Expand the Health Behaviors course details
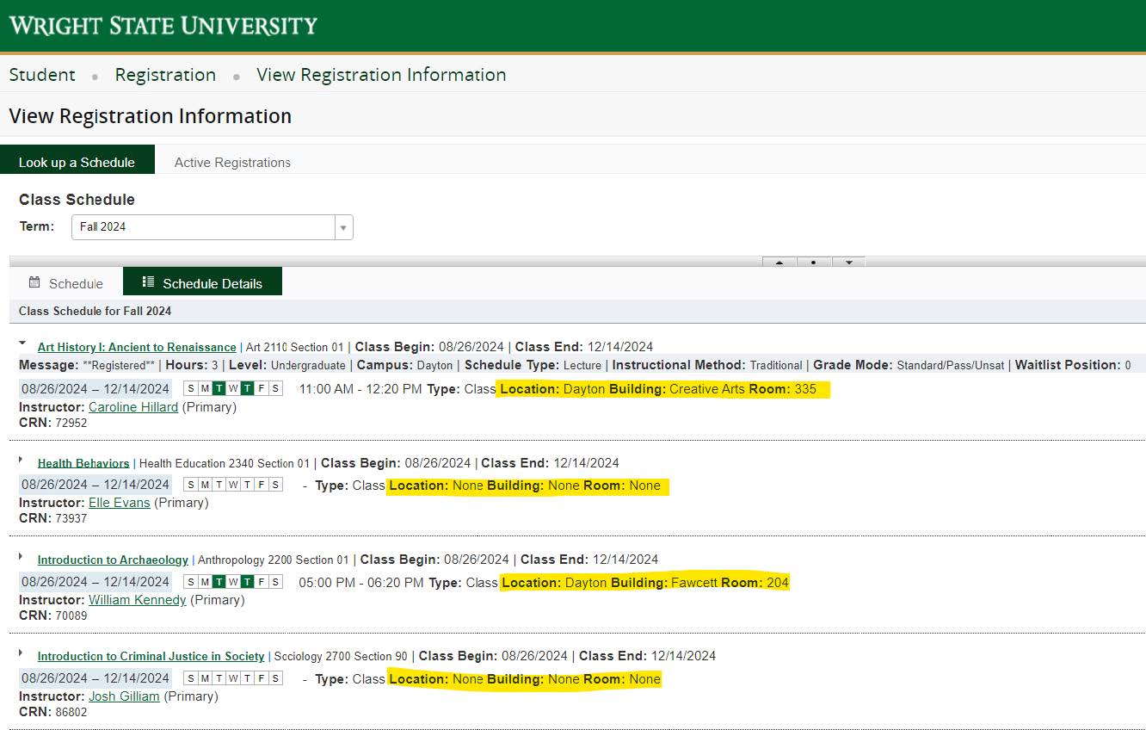Screen dimensions: 1146x730 coord(22,460)
